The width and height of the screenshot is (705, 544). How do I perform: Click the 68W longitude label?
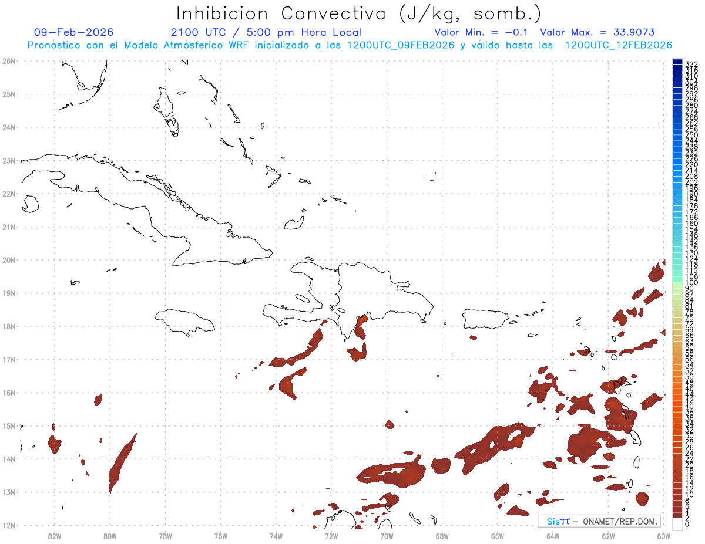(442, 536)
